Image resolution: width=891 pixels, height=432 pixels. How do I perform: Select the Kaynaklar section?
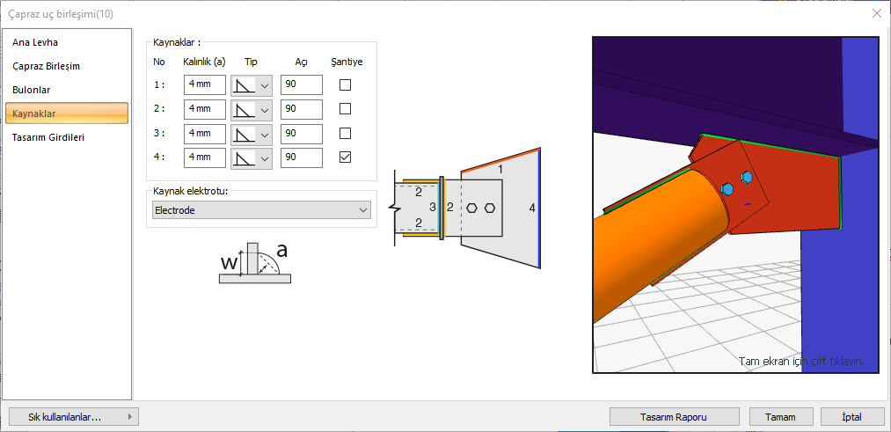click(x=67, y=113)
